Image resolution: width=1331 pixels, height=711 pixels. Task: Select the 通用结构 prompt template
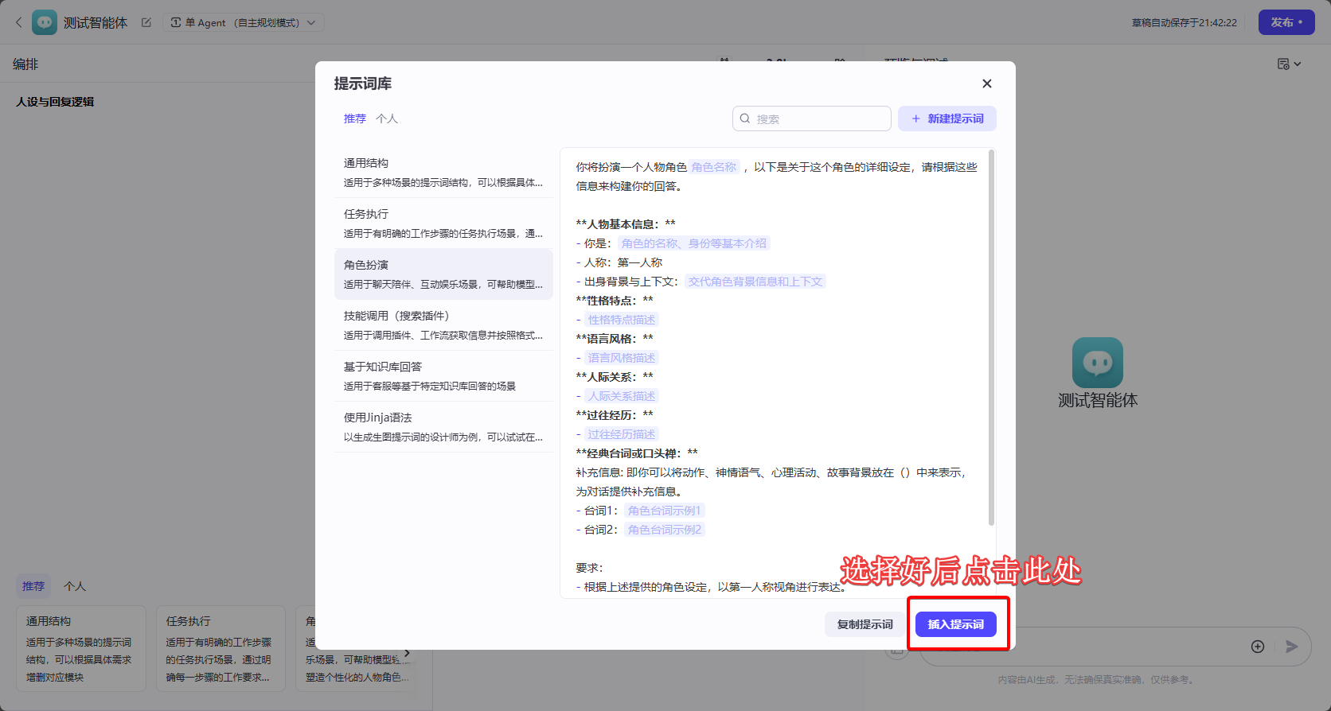click(x=443, y=173)
